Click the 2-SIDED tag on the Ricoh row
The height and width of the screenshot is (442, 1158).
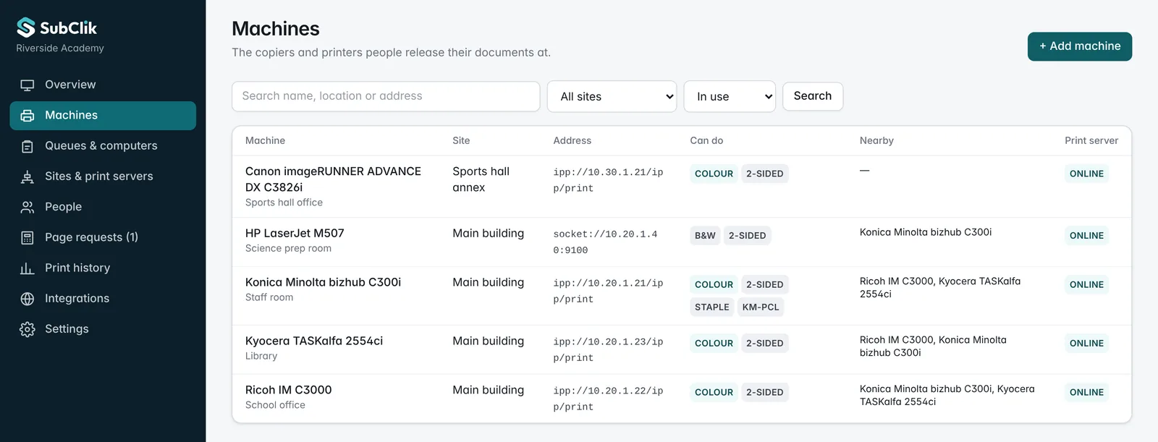(x=764, y=393)
